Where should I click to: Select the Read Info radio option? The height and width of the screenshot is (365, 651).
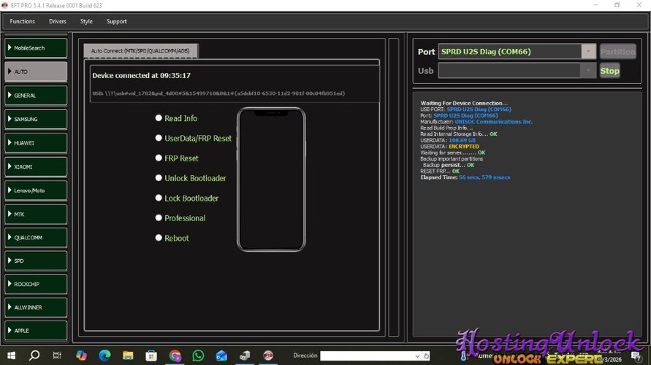coord(159,118)
